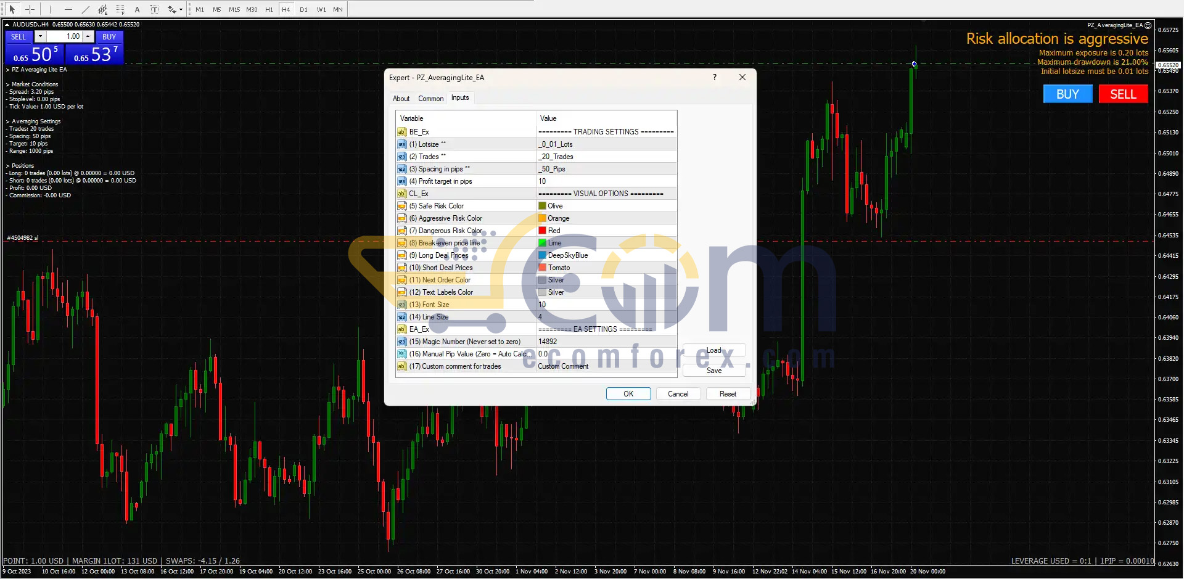Click the Cancel button
Viewport: 1184px width, 579px height.
point(678,394)
